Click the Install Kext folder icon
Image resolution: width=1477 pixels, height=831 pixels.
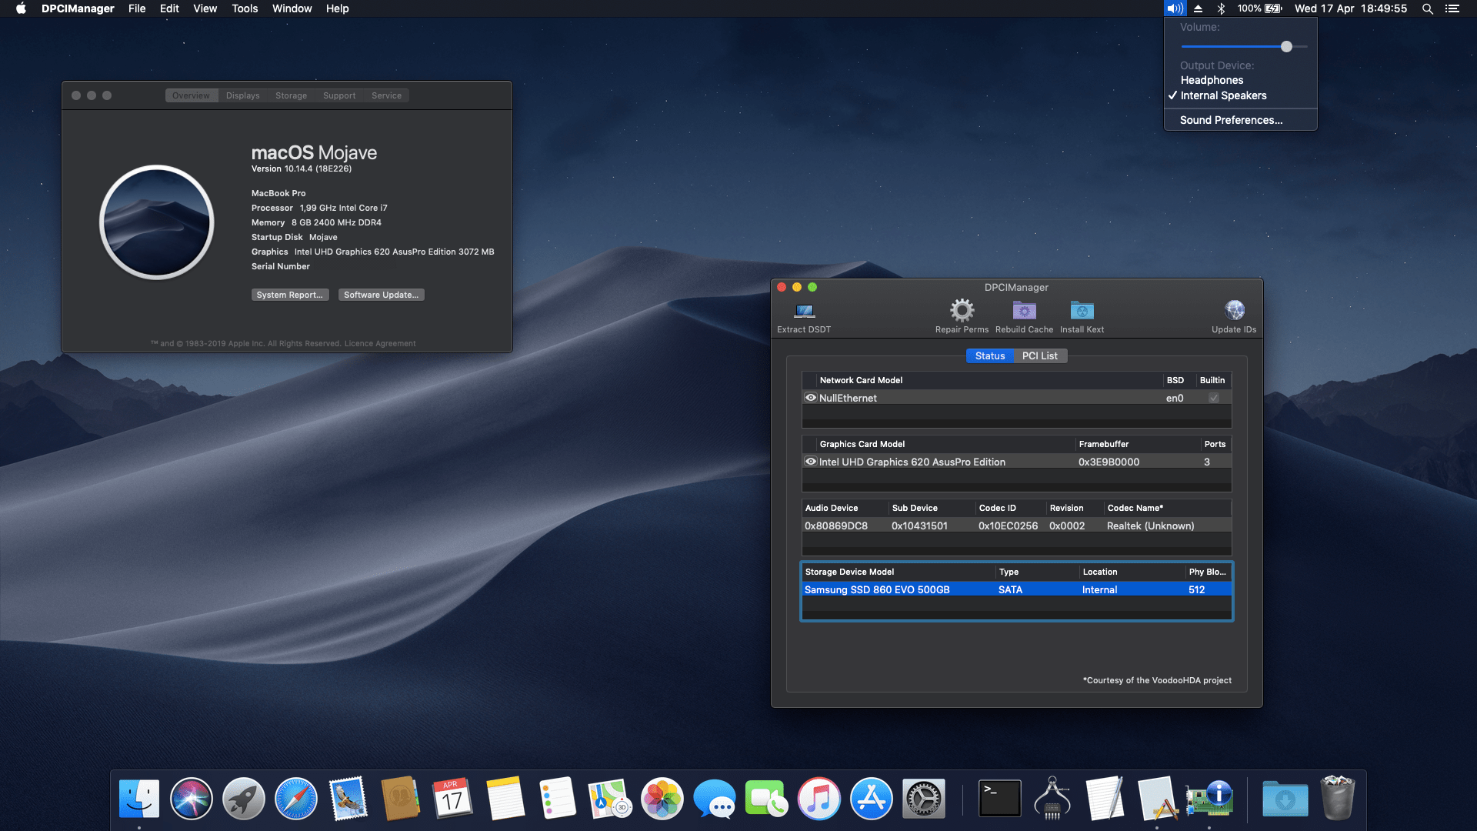pyautogui.click(x=1082, y=311)
